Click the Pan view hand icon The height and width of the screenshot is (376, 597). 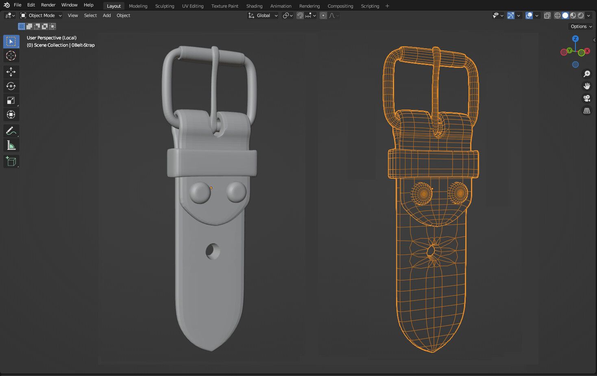(x=587, y=86)
